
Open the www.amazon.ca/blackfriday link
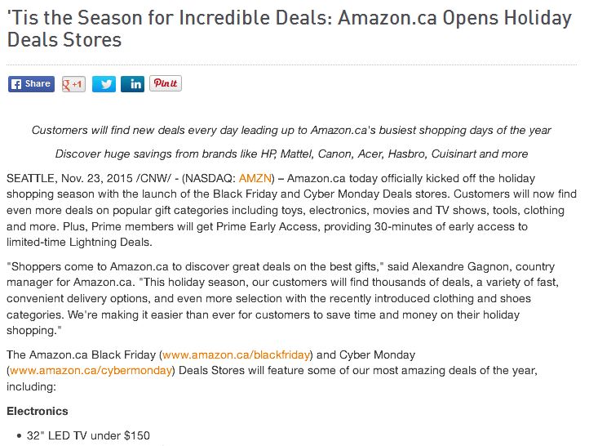coord(237,355)
